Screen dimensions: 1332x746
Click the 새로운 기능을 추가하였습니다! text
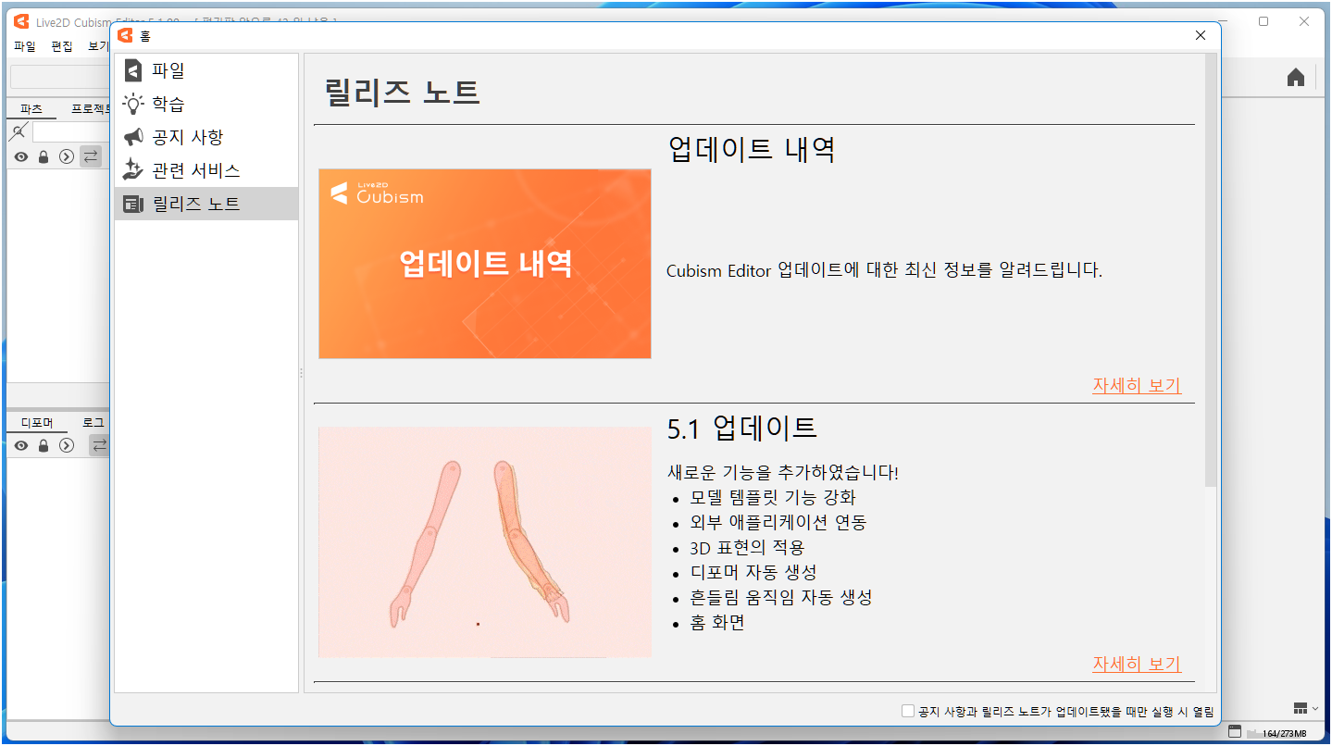coord(783,473)
